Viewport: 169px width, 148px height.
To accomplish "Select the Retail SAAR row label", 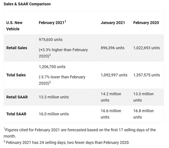I will pos(17,97).
